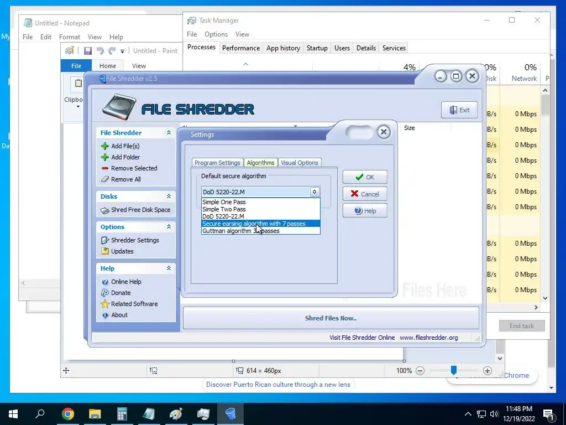The width and height of the screenshot is (566, 425).
Task: Click the Shredder Settings icon
Action: 105,240
